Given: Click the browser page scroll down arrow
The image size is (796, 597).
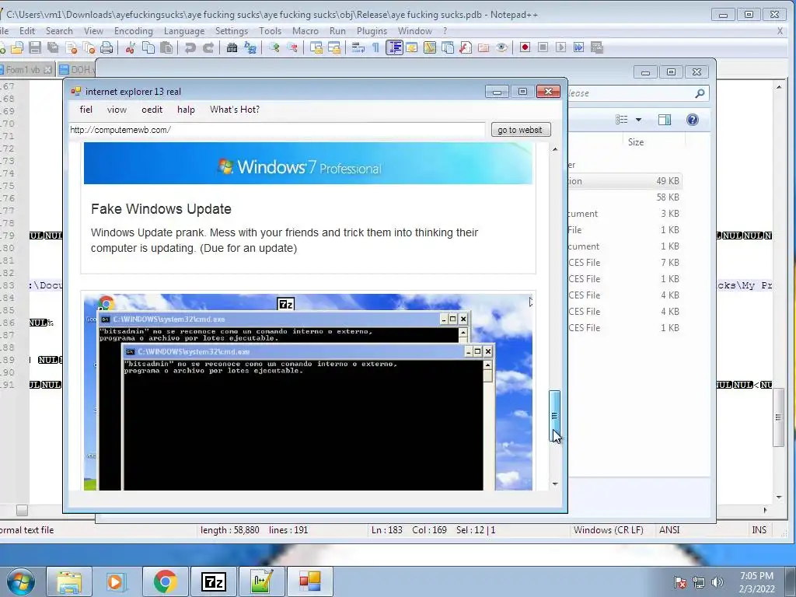Looking at the screenshot, I should (x=555, y=484).
